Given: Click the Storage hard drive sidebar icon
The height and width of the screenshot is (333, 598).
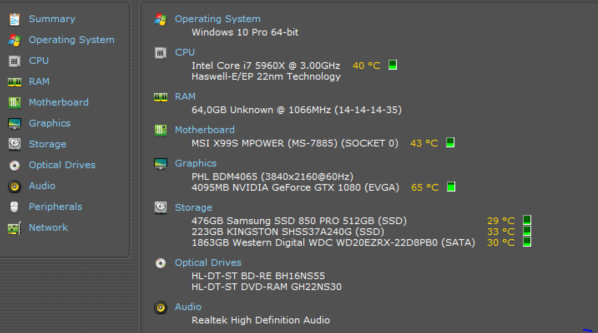Looking at the screenshot, I should [x=15, y=144].
